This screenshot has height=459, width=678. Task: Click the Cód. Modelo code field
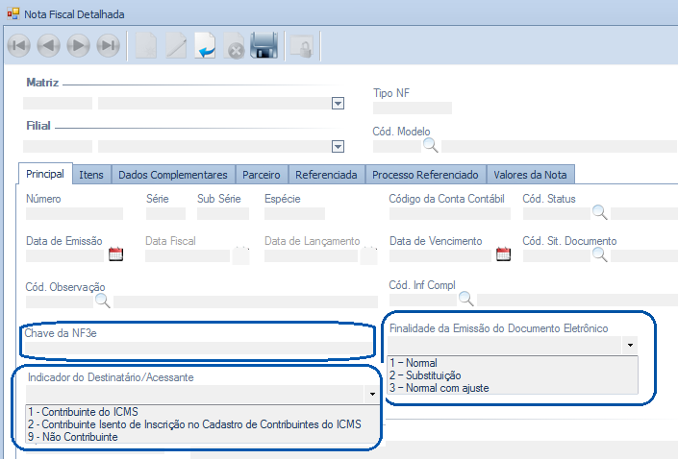397,146
